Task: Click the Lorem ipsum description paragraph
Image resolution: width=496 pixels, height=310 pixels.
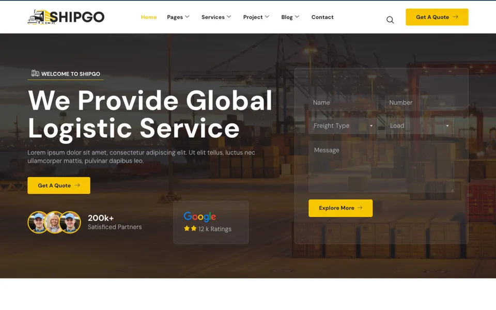Action: 141,157
